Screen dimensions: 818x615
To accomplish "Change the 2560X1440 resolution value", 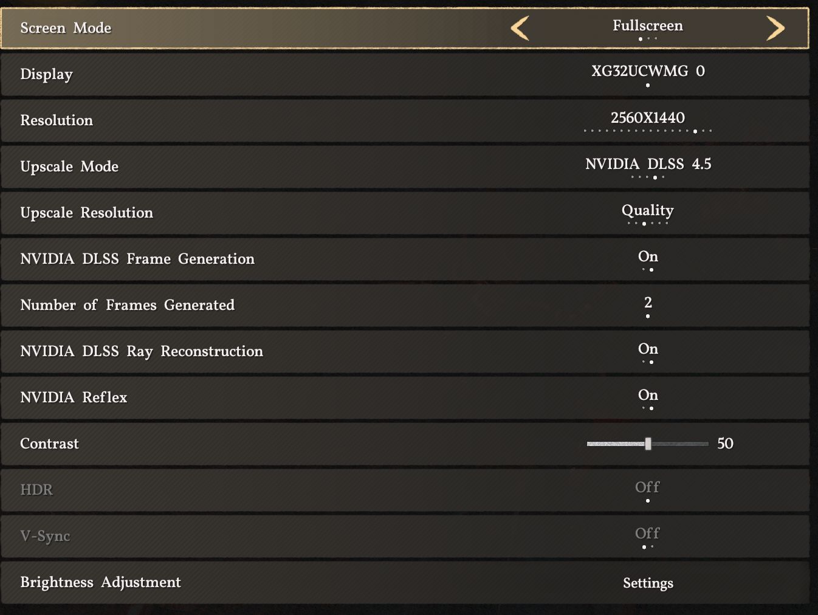I will [x=648, y=118].
